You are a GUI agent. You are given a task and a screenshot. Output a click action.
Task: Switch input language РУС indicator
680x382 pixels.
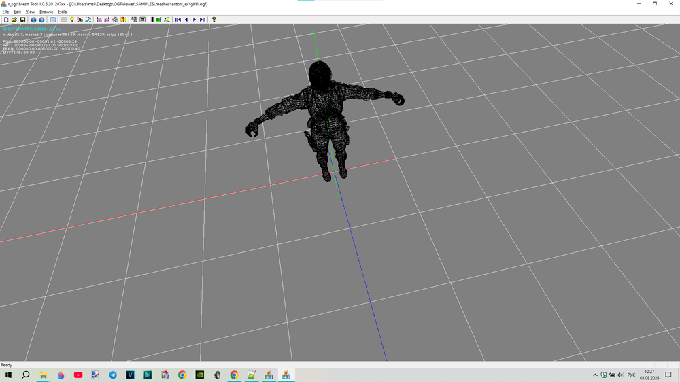(632, 375)
